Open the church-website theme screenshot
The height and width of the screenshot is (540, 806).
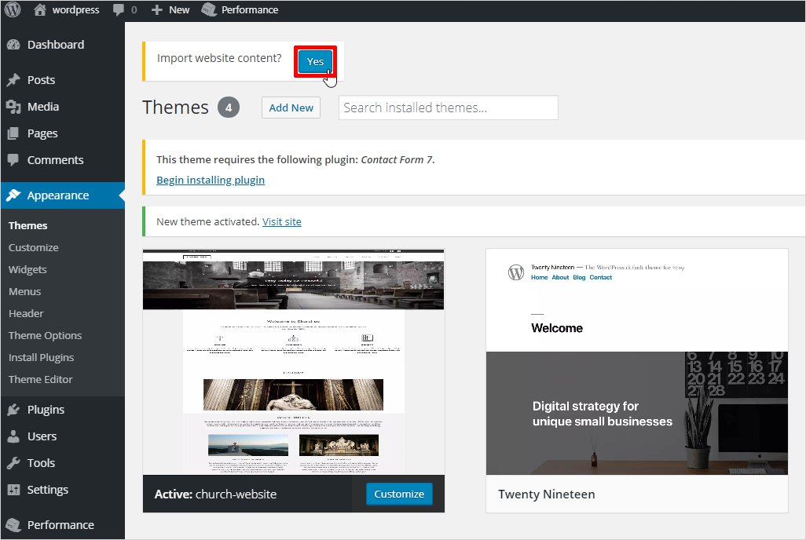point(294,362)
